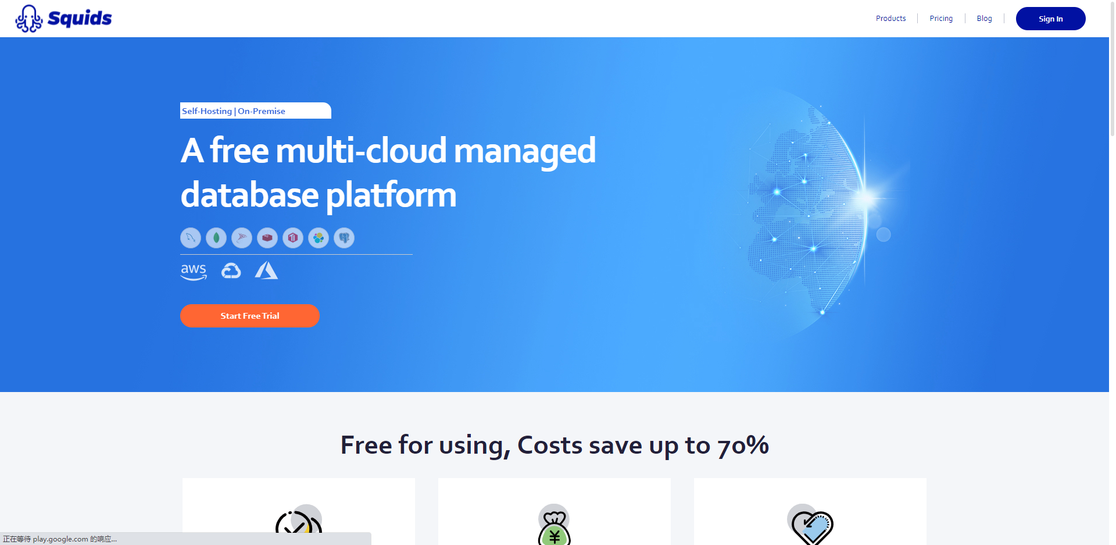Image resolution: width=1116 pixels, height=545 pixels.
Task: Open the Products menu item
Action: click(x=890, y=19)
